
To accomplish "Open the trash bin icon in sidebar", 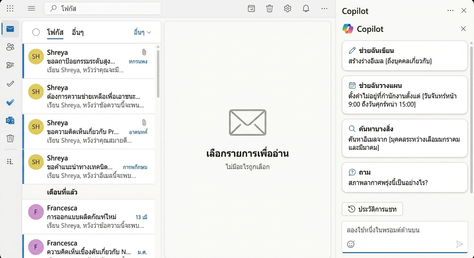I will tap(10, 138).
